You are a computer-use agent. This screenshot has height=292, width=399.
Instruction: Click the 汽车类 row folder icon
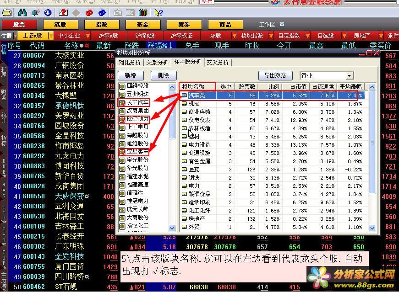click(x=184, y=96)
